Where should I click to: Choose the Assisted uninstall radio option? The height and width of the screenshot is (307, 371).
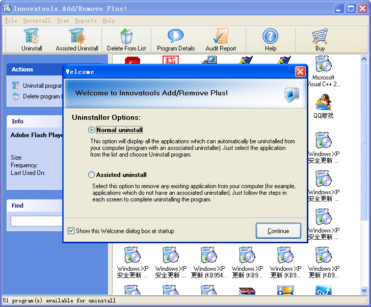(x=92, y=174)
